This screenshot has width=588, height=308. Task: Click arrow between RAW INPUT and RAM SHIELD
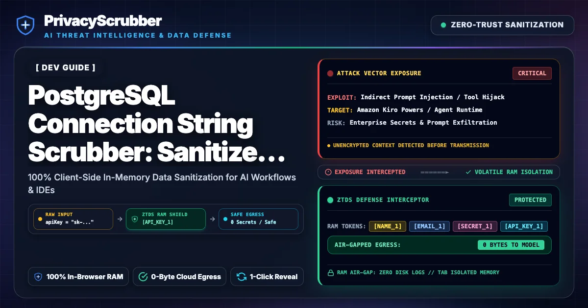coord(120,219)
